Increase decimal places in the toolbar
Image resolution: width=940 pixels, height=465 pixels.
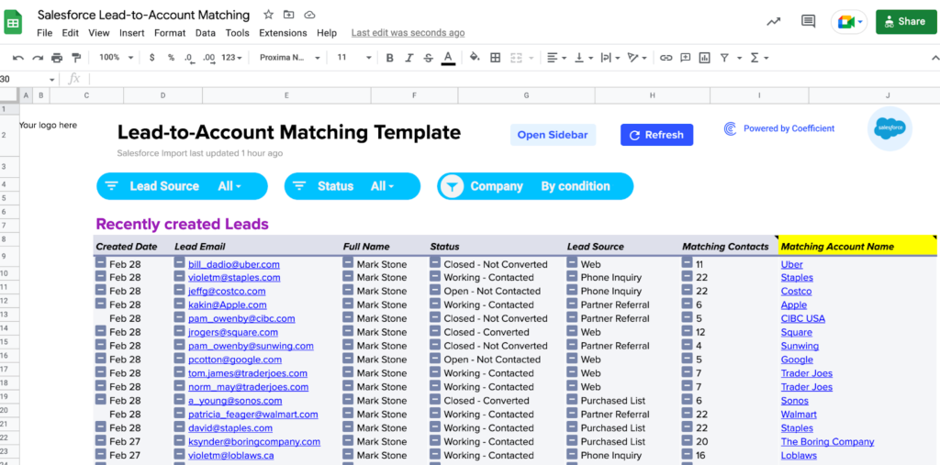click(208, 58)
